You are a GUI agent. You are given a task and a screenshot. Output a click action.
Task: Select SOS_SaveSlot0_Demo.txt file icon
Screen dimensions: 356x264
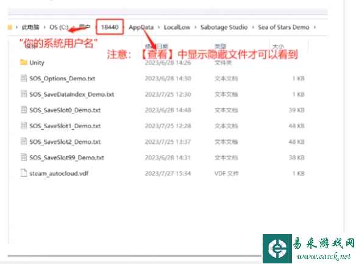[24, 110]
